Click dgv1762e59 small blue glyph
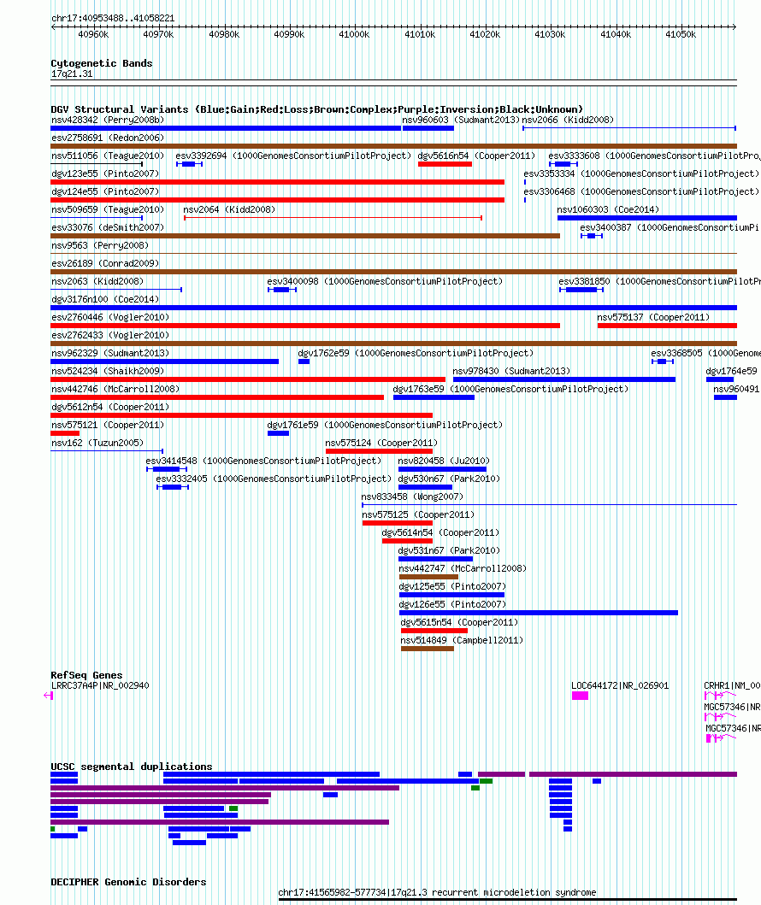This screenshot has width=761, height=905. coord(304,361)
